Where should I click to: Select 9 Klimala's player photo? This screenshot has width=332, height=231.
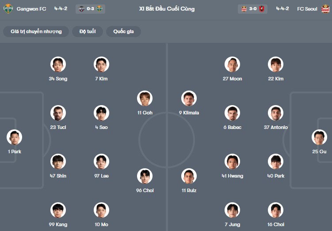point(189,98)
